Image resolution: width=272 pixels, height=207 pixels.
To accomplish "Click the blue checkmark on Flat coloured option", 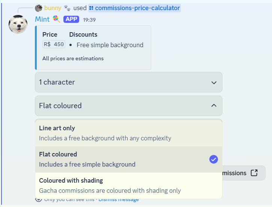I will [x=213, y=159].
